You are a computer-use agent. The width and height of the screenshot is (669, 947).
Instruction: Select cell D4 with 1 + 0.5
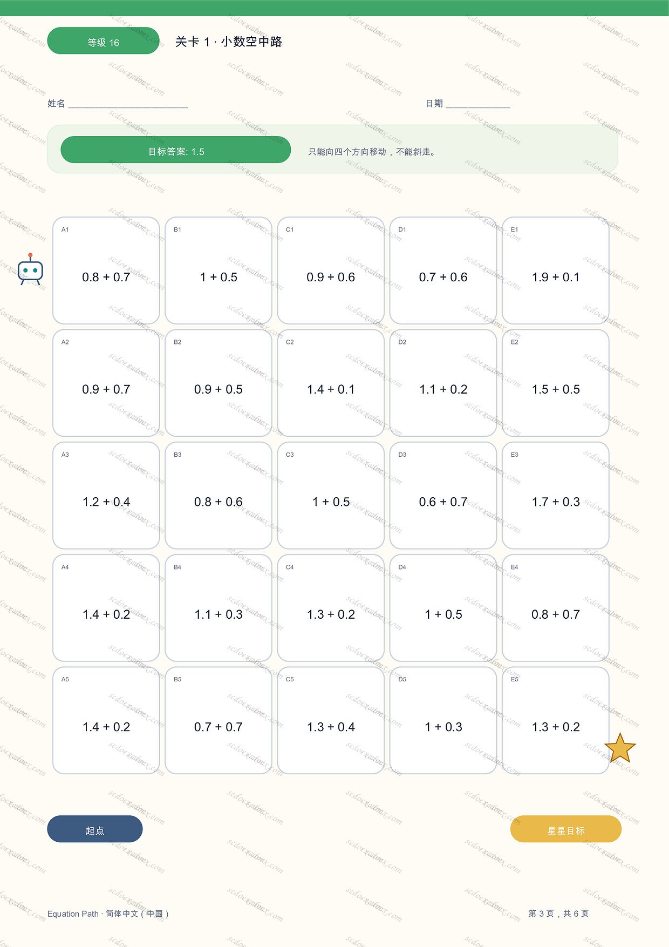[443, 608]
